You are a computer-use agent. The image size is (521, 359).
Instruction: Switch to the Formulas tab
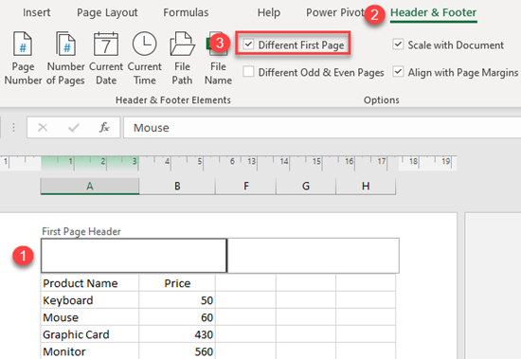click(x=186, y=12)
